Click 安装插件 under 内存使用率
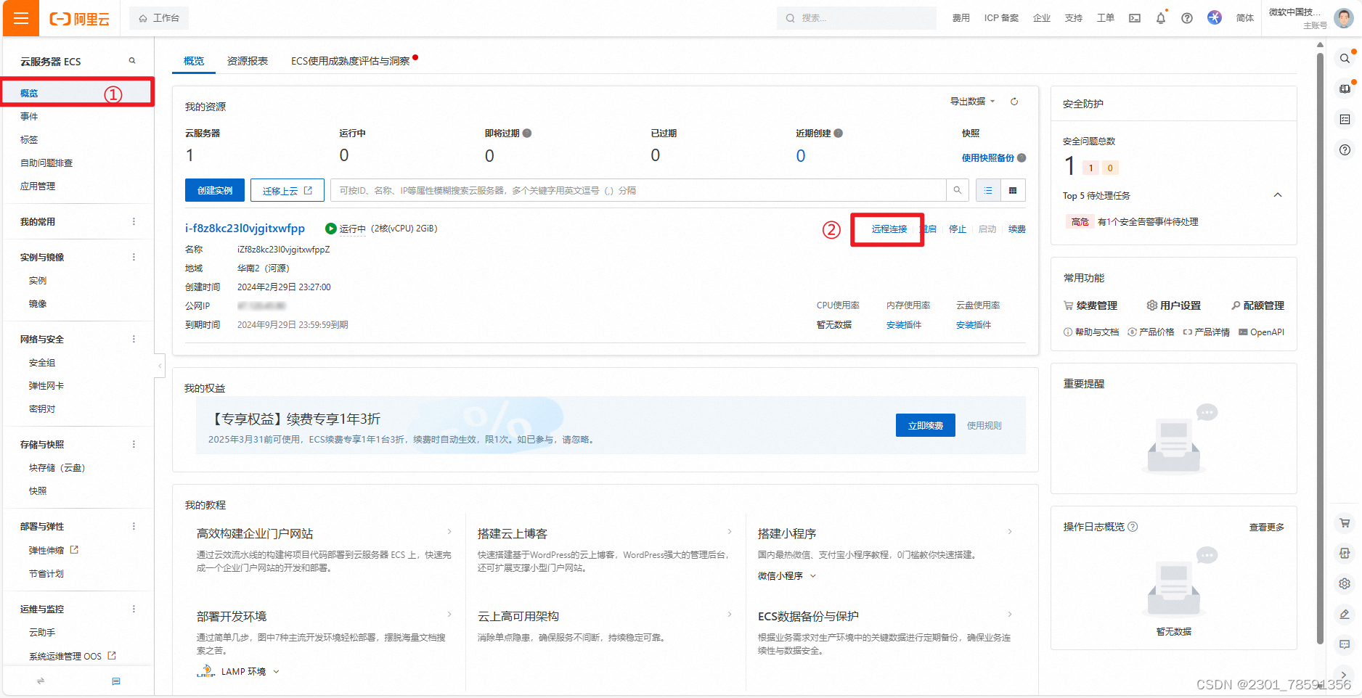 [x=904, y=325]
